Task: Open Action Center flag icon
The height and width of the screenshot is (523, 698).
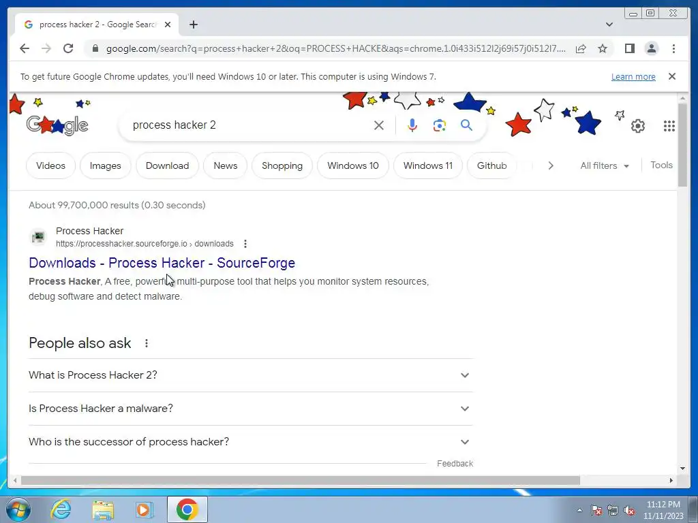Action: (x=596, y=510)
